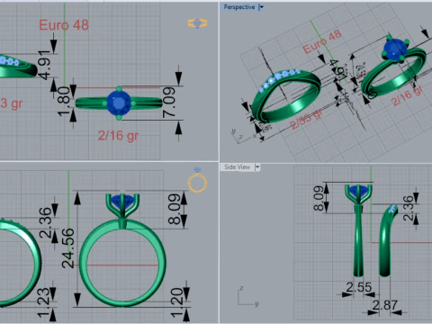This screenshot has height=324, width=432.
Task: Open the Side View viewport dropdown arrow
Action: 257,167
